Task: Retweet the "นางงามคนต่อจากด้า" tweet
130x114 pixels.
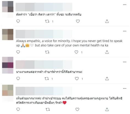Action: coord(47,78)
